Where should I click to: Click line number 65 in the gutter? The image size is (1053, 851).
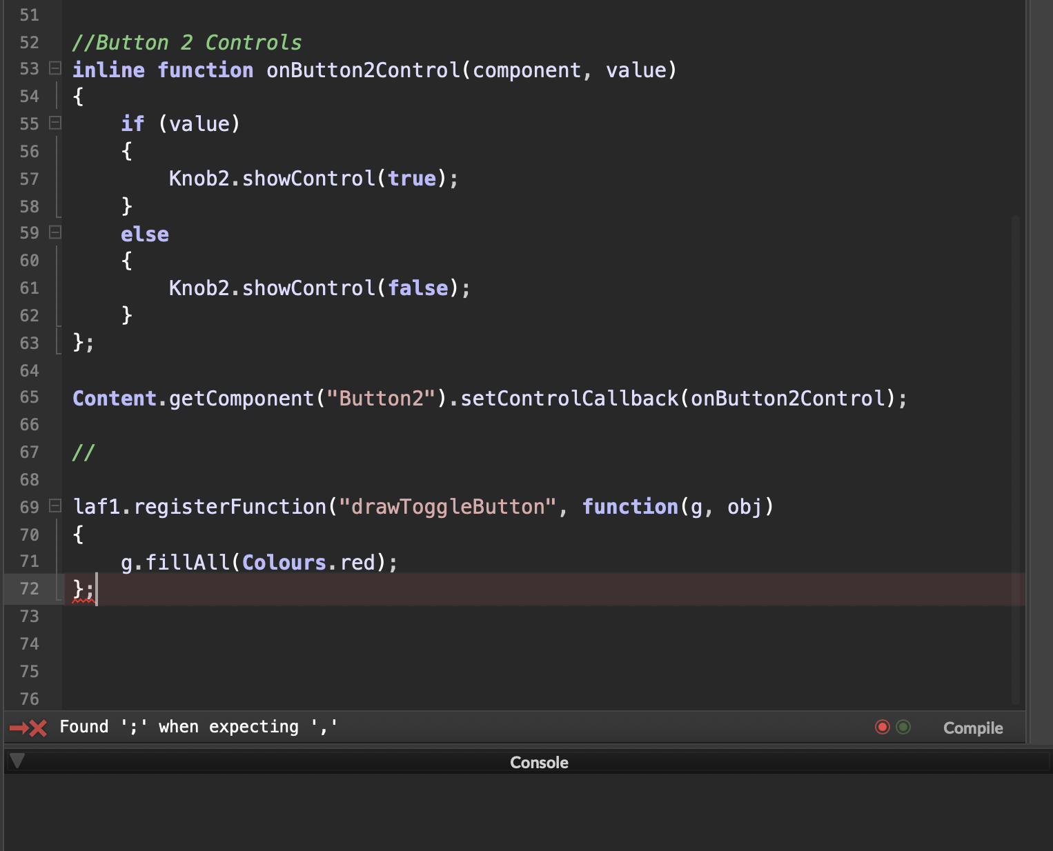[x=30, y=397]
